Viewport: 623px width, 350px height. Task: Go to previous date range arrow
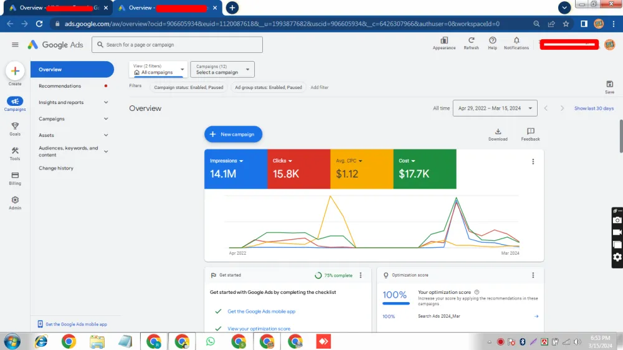[x=546, y=108]
